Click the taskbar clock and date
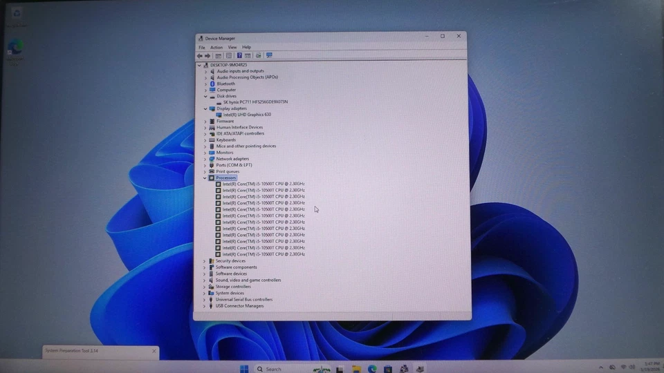Image resolution: width=664 pixels, height=373 pixels. pyautogui.click(x=650, y=367)
